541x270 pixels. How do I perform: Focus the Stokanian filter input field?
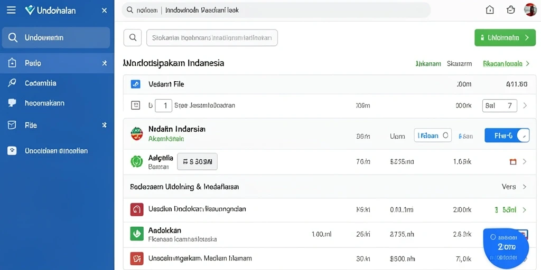(212, 37)
